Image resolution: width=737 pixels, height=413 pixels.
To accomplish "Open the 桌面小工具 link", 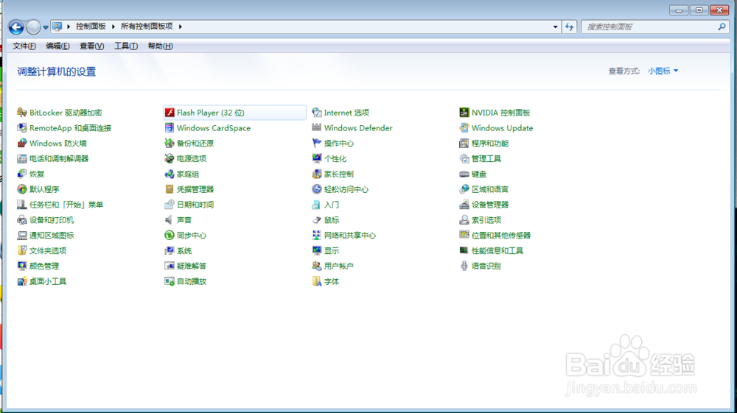I will click(x=48, y=281).
